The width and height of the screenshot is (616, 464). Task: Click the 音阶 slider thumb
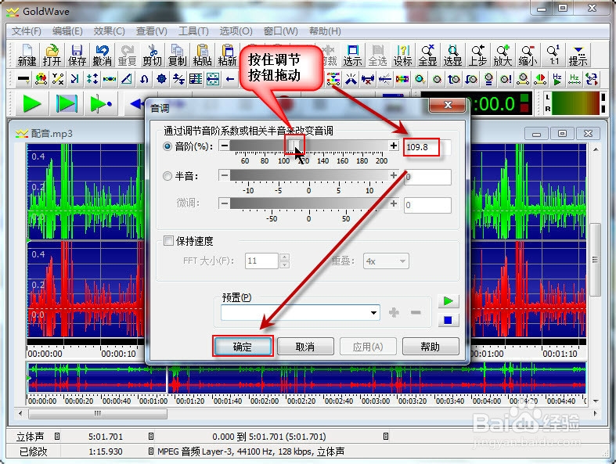[x=294, y=146]
